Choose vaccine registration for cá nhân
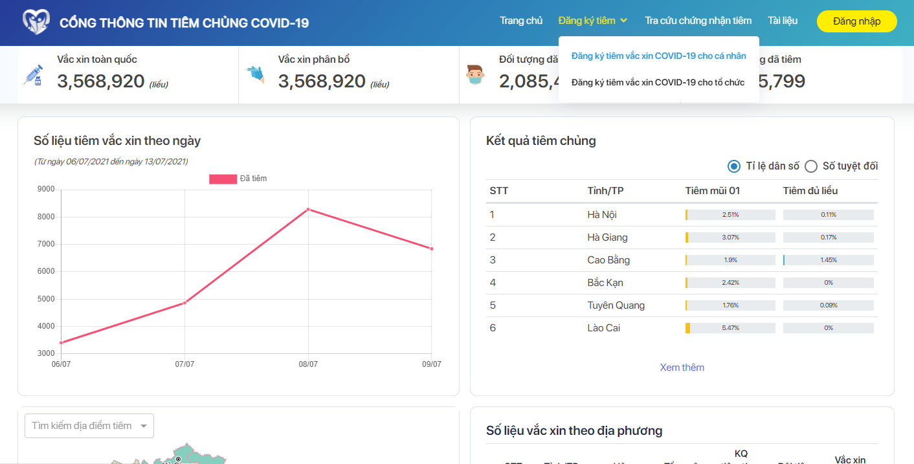Screen dimensions: 914x464 [x=658, y=56]
